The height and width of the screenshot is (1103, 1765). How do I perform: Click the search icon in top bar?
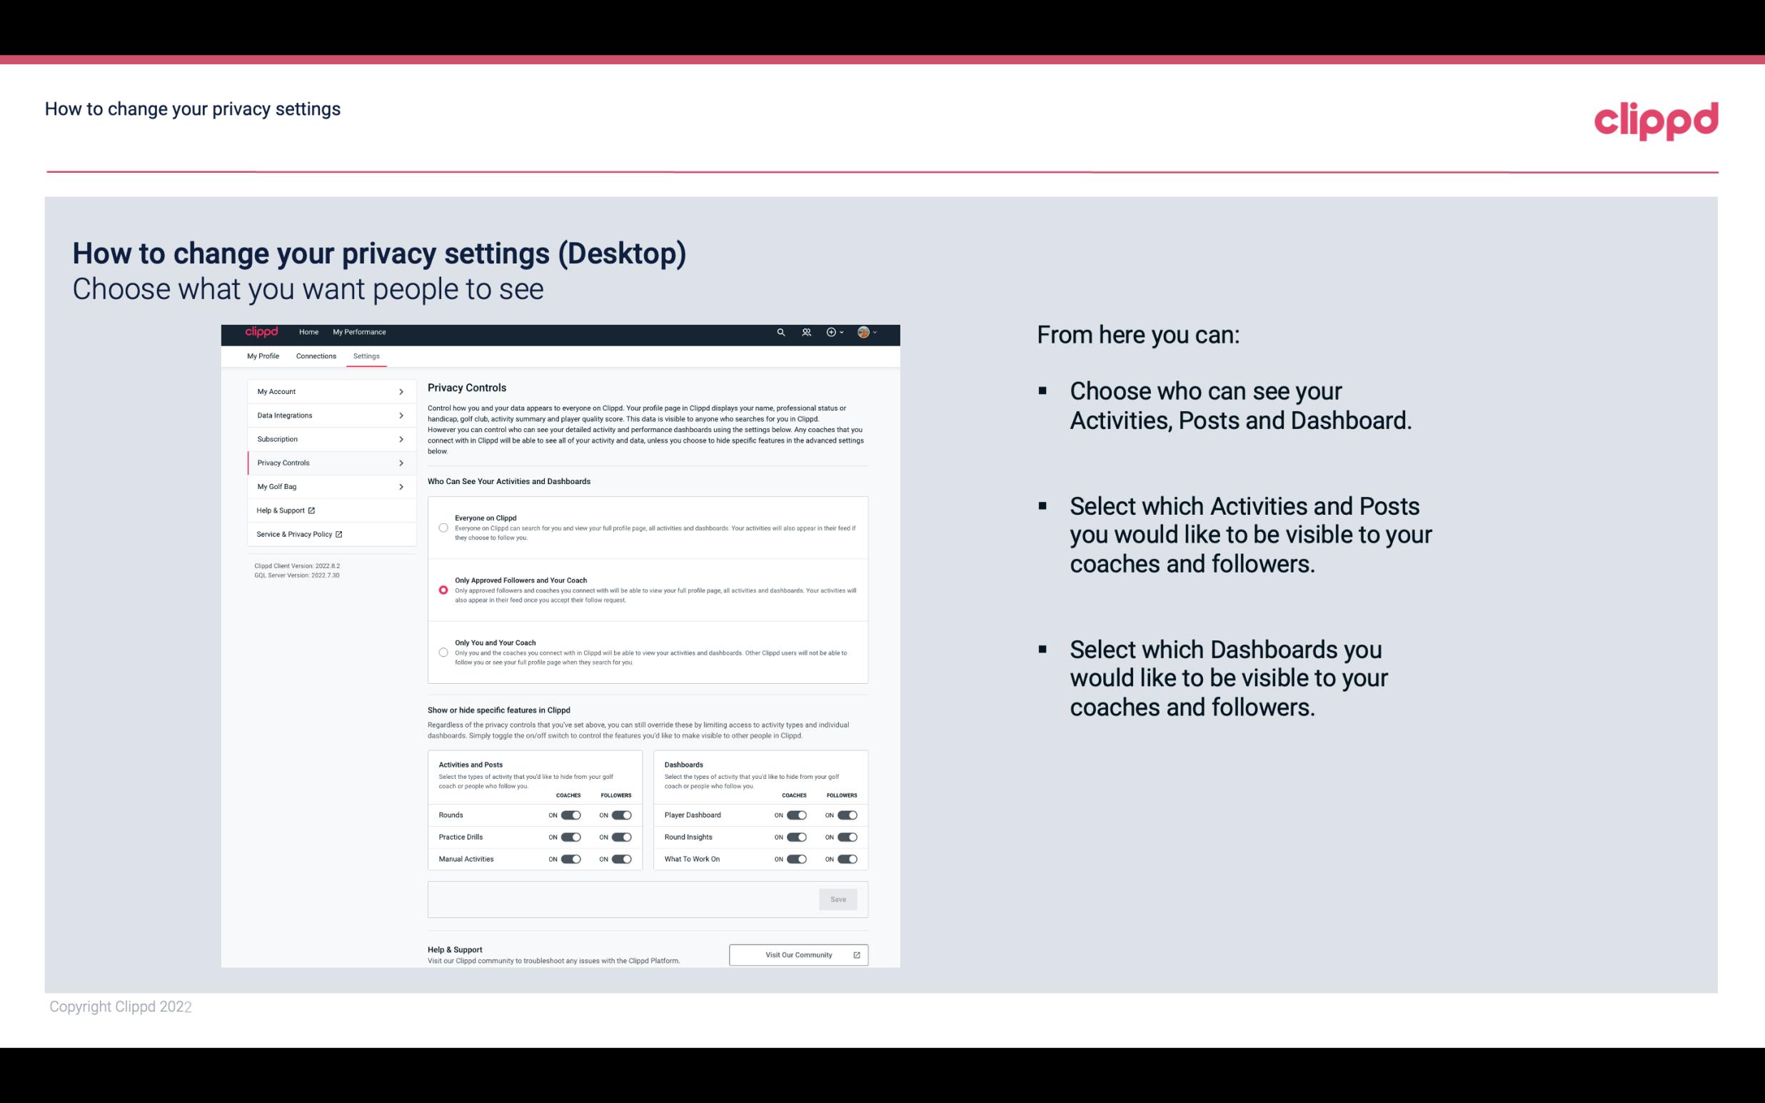click(x=779, y=333)
